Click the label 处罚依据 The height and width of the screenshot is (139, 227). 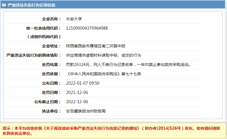coord(51,74)
